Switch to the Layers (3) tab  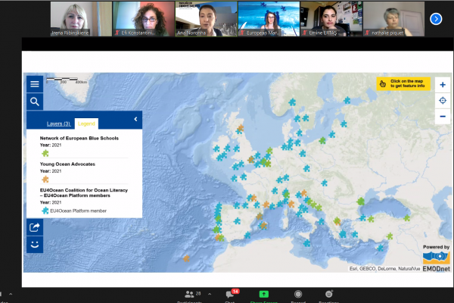click(x=59, y=123)
